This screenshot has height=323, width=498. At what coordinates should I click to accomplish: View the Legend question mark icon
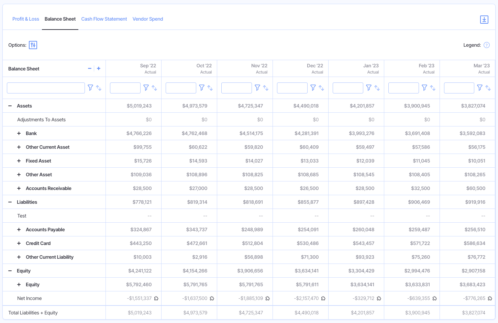487,45
